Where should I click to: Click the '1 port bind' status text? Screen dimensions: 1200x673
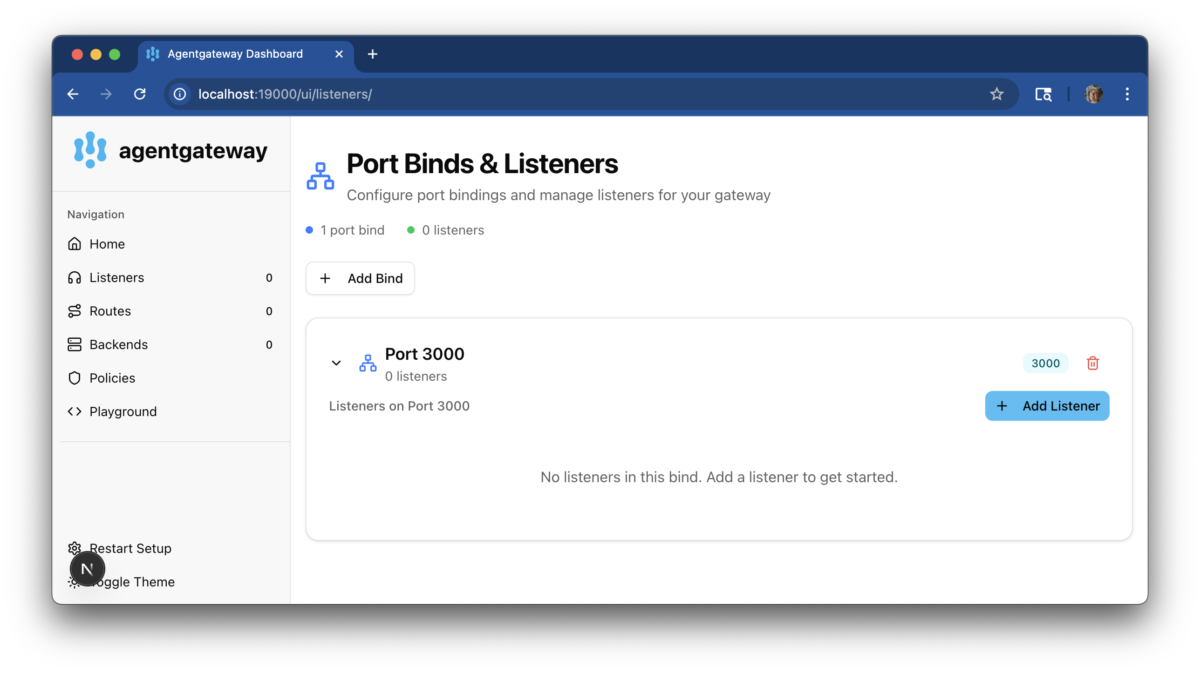352,230
